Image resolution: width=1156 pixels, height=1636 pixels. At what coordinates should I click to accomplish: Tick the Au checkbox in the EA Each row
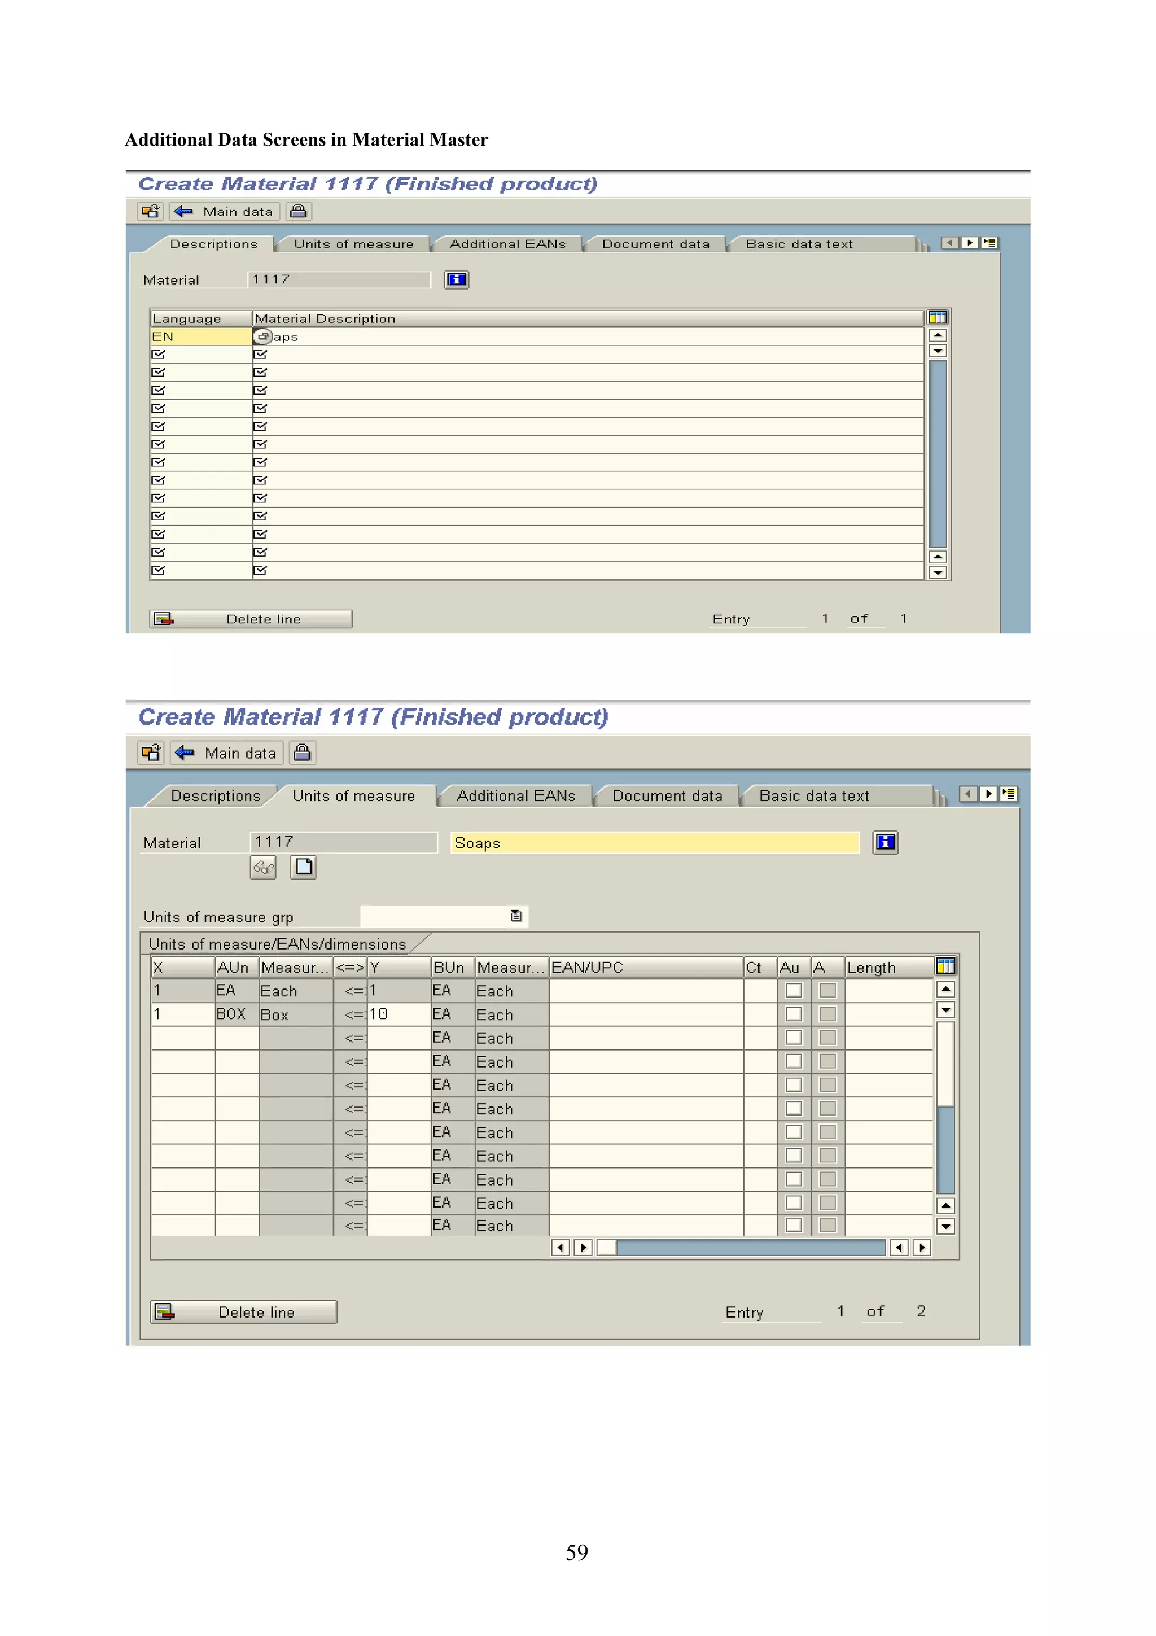coord(794,990)
